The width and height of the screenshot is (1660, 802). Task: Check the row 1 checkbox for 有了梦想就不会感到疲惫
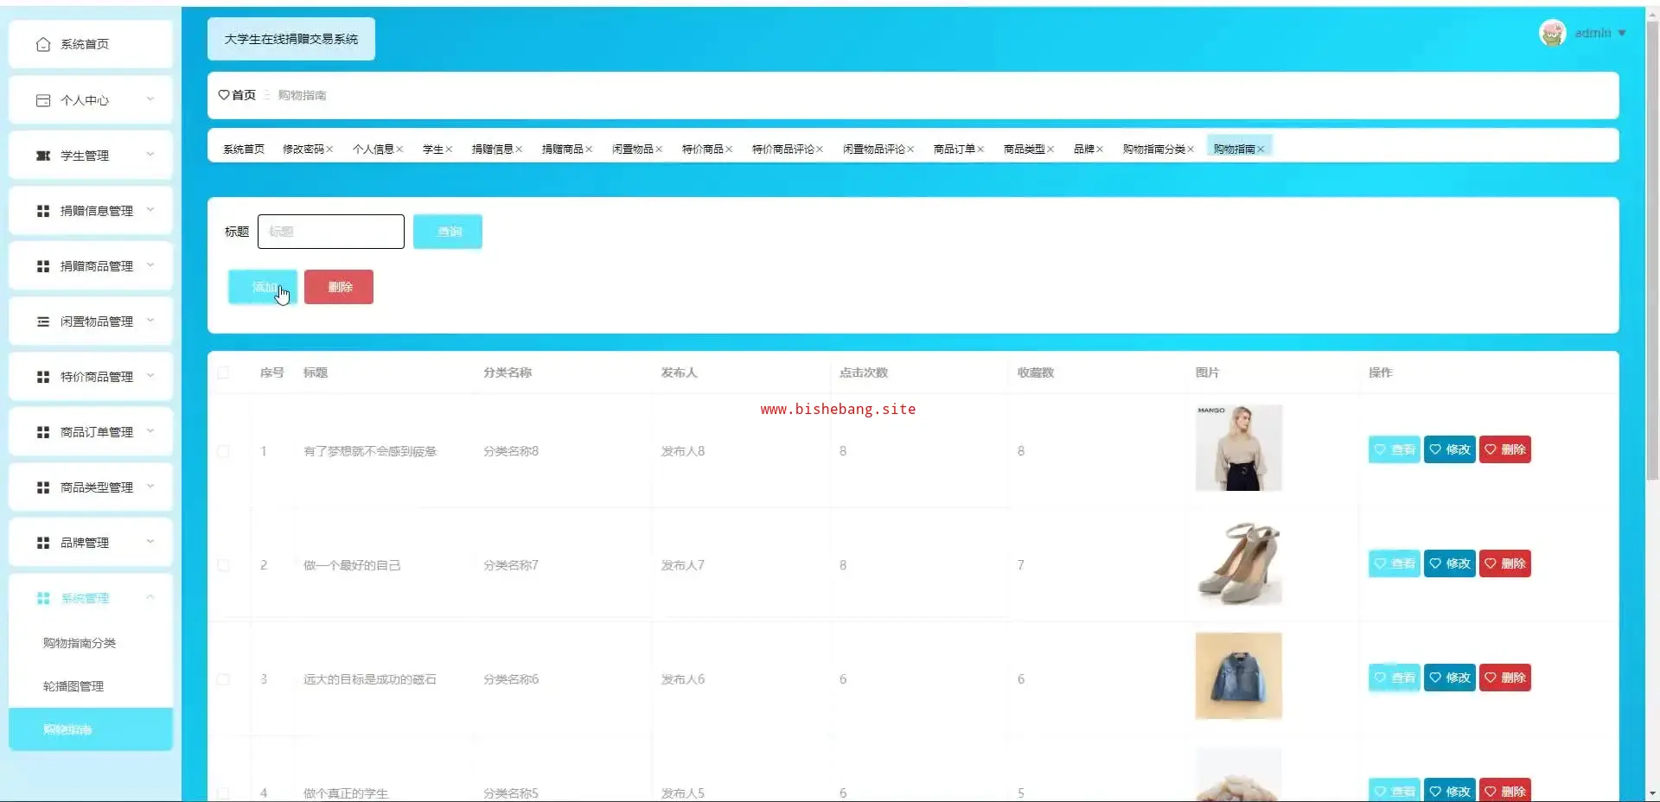point(223,451)
